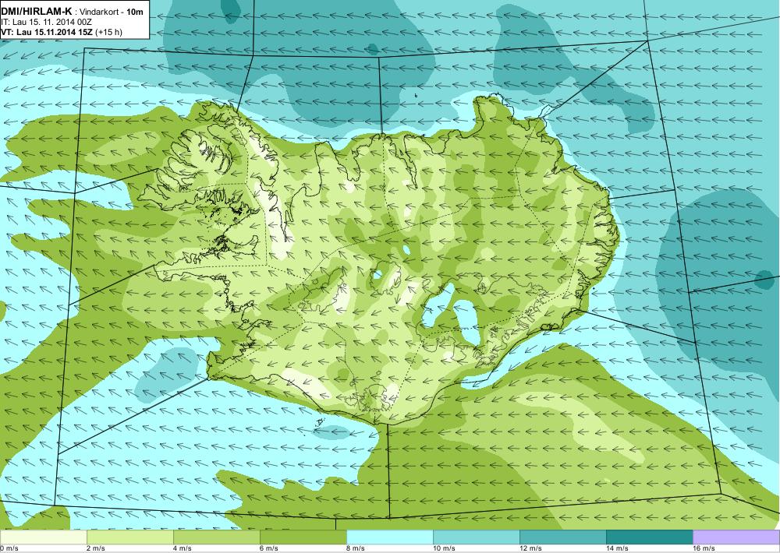Screen dimensions: 780x553
Task: Click the 4–6 m/s light green legend swatch
Action: click(x=216, y=537)
